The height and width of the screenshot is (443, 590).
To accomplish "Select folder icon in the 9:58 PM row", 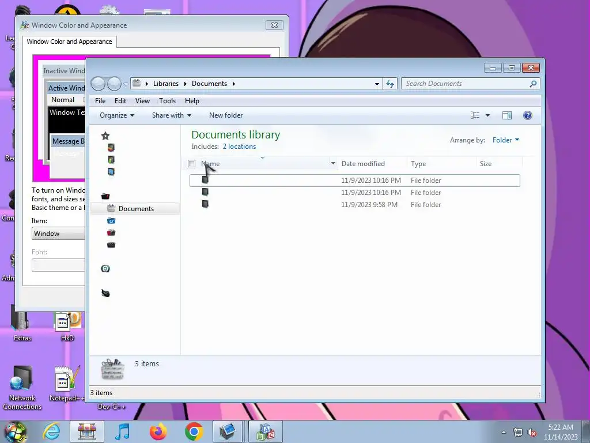I will pyautogui.click(x=205, y=204).
